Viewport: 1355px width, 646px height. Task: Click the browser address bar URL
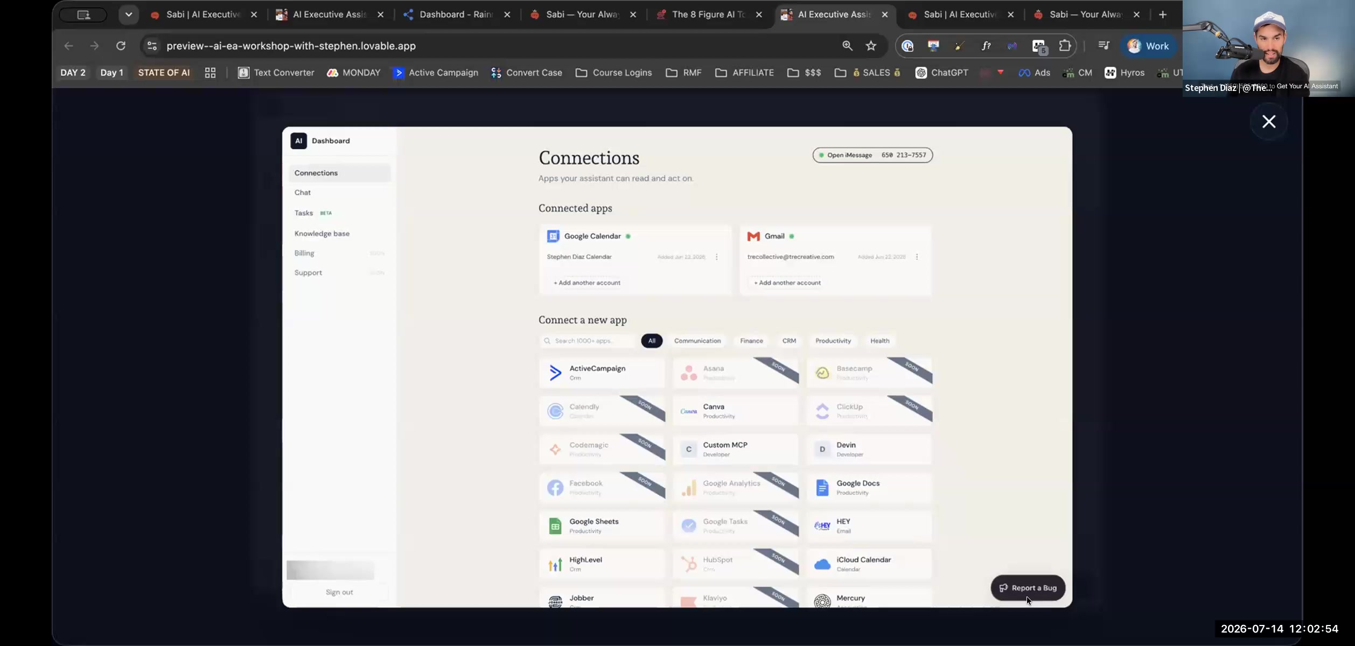tap(291, 46)
